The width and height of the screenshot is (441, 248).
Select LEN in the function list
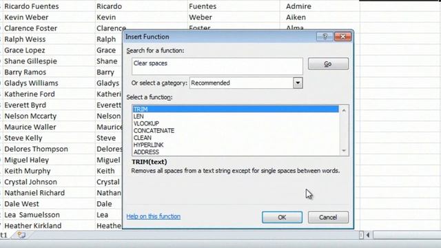click(236, 116)
